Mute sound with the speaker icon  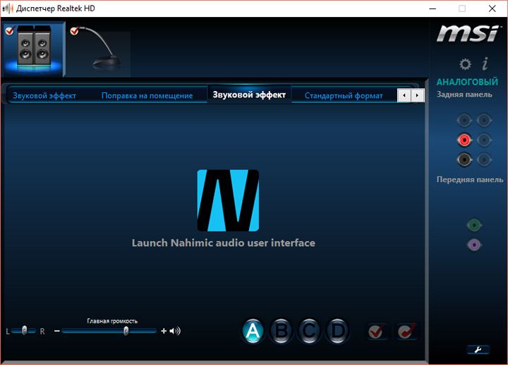pos(175,331)
